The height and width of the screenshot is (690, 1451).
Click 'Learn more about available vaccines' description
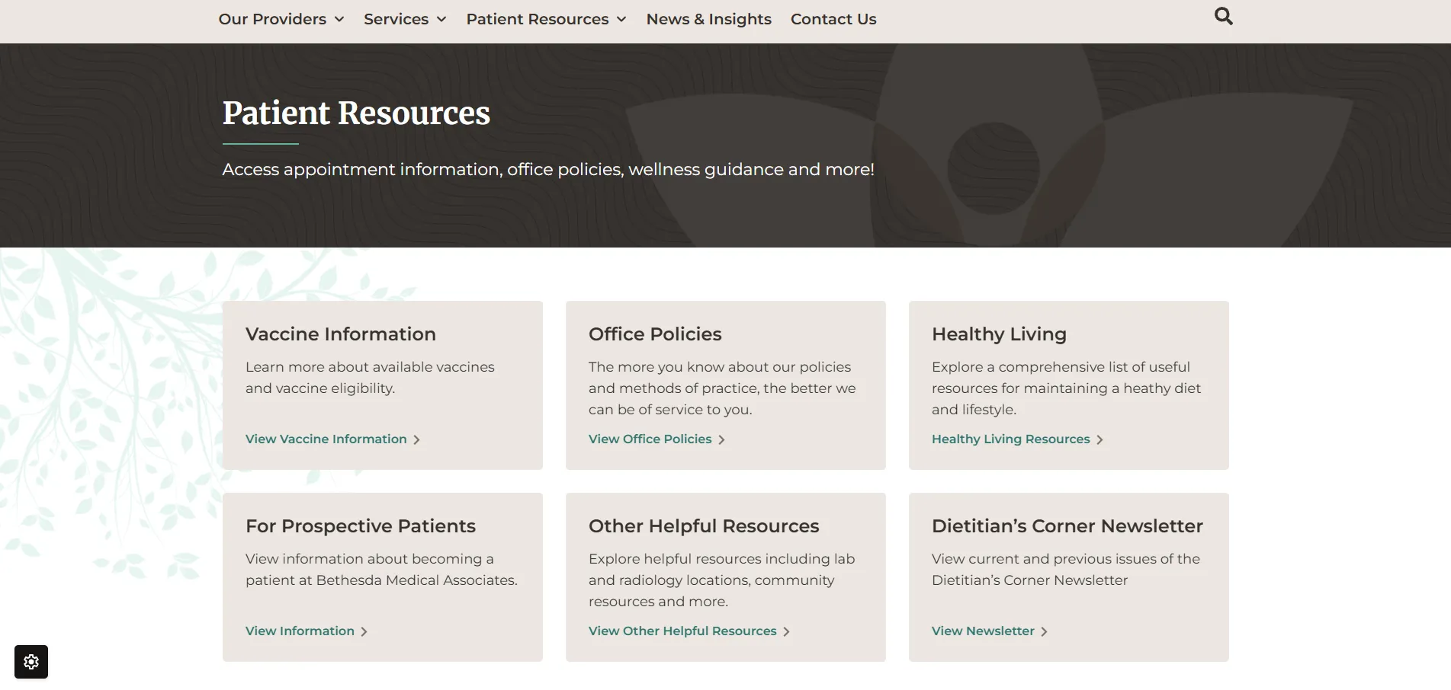click(x=370, y=377)
